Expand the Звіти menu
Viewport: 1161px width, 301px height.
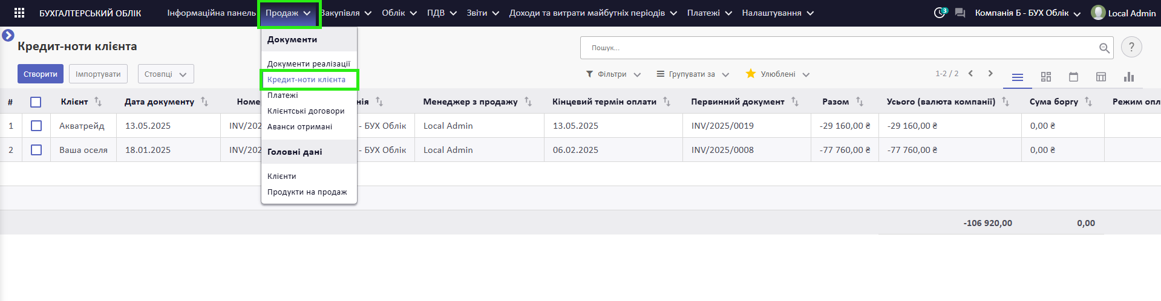[483, 13]
